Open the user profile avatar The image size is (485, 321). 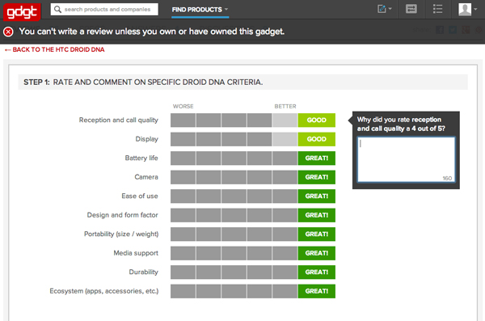coord(465,9)
